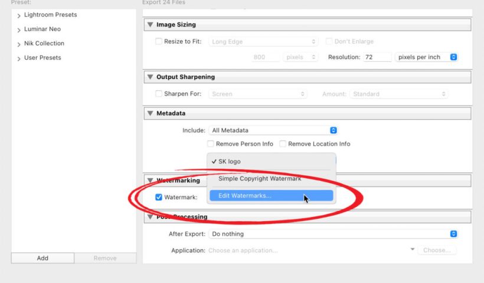Collapse the Metadata section triangle
484x283 pixels.
[x=150, y=113]
